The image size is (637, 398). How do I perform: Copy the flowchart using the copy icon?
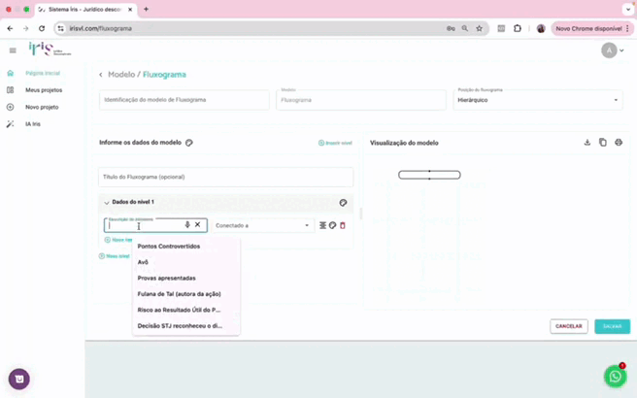603,143
